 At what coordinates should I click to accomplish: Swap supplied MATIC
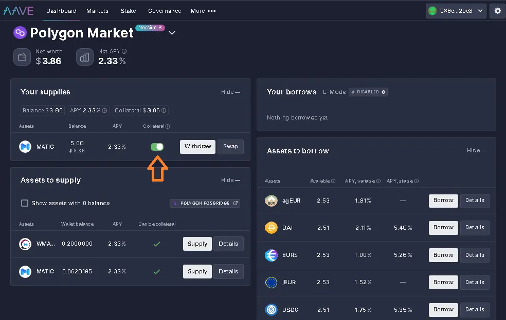click(x=230, y=147)
